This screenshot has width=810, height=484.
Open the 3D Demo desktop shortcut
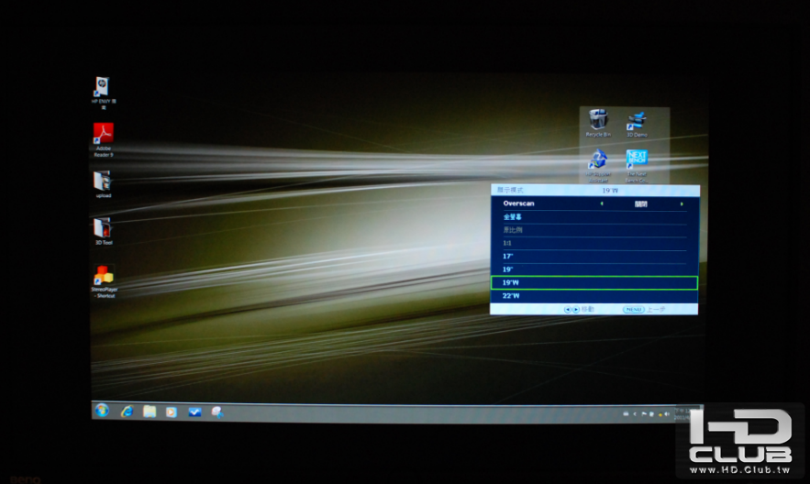coord(637,124)
